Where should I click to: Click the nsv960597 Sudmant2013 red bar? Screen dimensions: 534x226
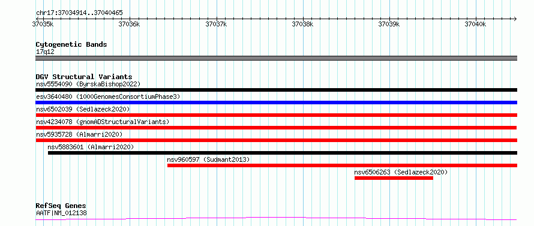click(342, 165)
